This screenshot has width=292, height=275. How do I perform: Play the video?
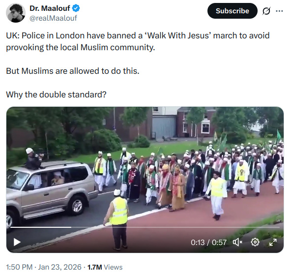click(x=17, y=242)
